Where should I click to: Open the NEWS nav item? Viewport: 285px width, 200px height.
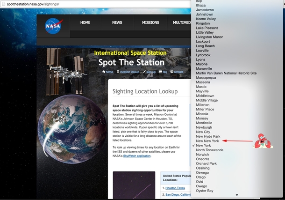117,22
